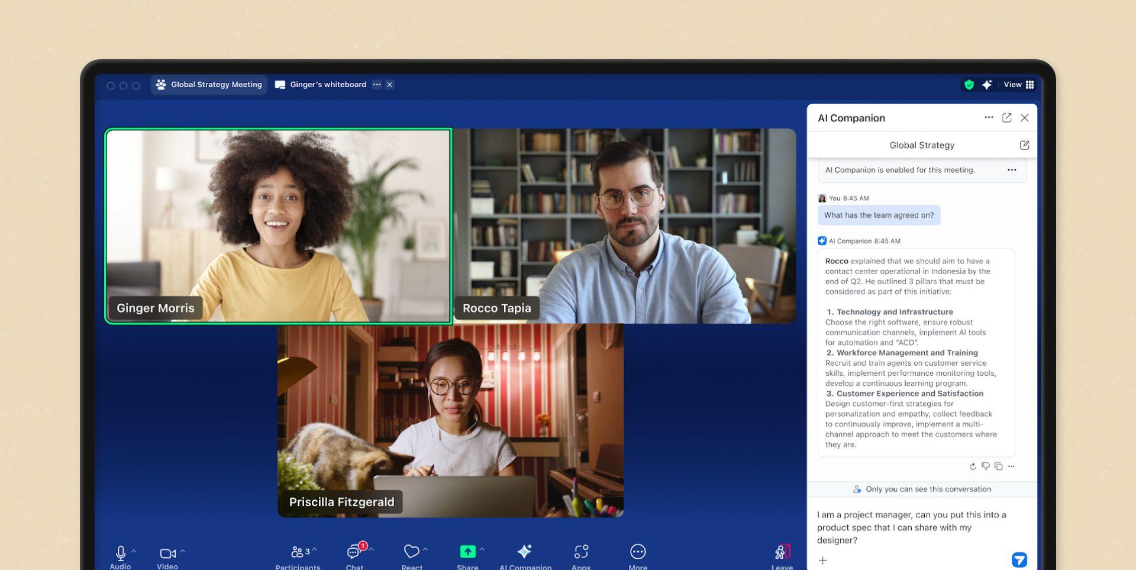
Task: Open the Apps panel
Action: [580, 552]
